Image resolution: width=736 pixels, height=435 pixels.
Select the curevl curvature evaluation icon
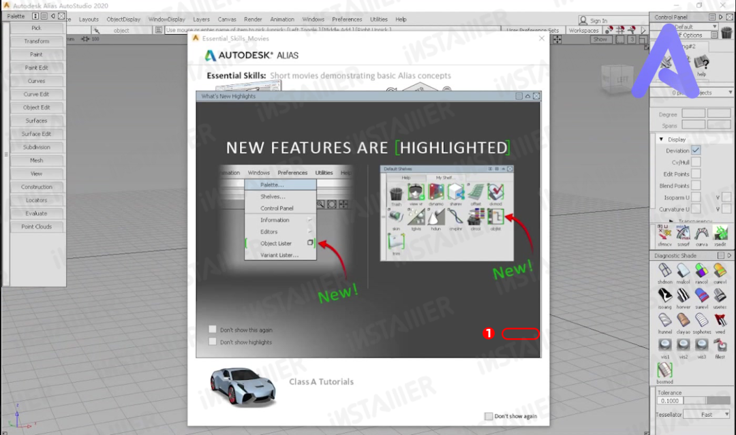coord(720,270)
